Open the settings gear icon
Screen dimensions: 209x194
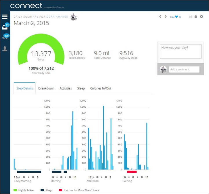[x=201, y=16]
